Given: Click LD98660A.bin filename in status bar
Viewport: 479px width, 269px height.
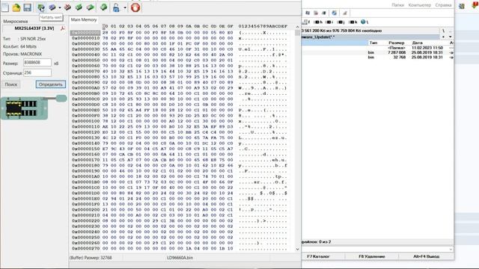Looking at the screenshot, I should [x=180, y=258].
